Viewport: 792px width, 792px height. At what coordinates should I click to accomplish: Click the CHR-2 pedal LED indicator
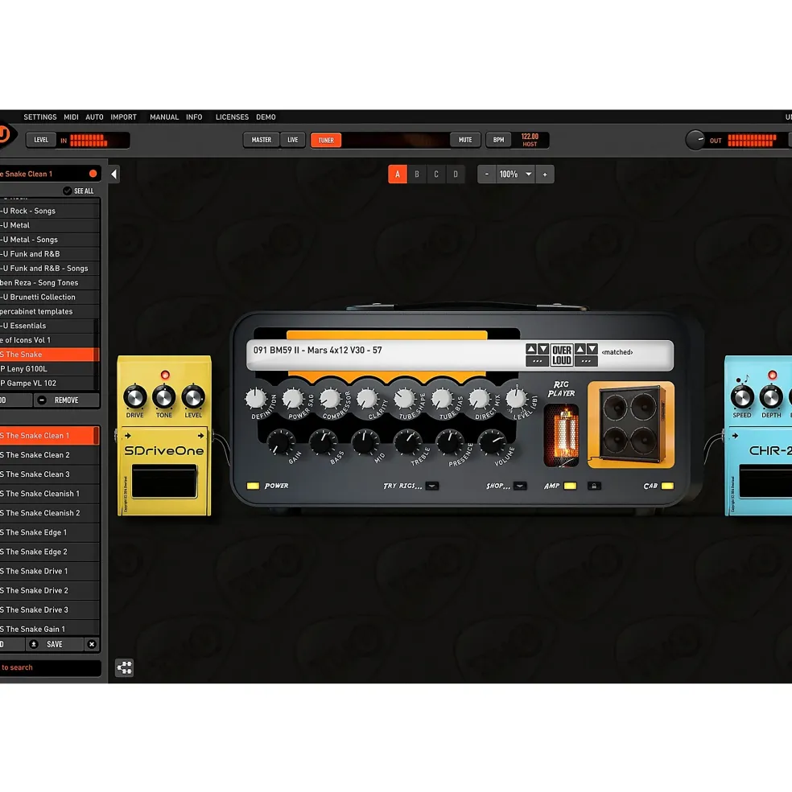(772, 375)
